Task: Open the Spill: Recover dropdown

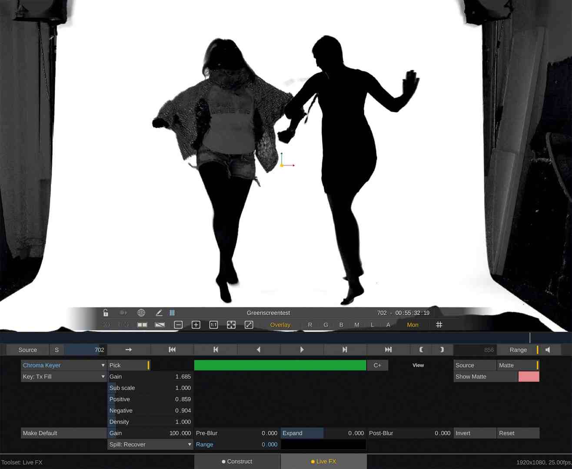Action: tap(150, 444)
